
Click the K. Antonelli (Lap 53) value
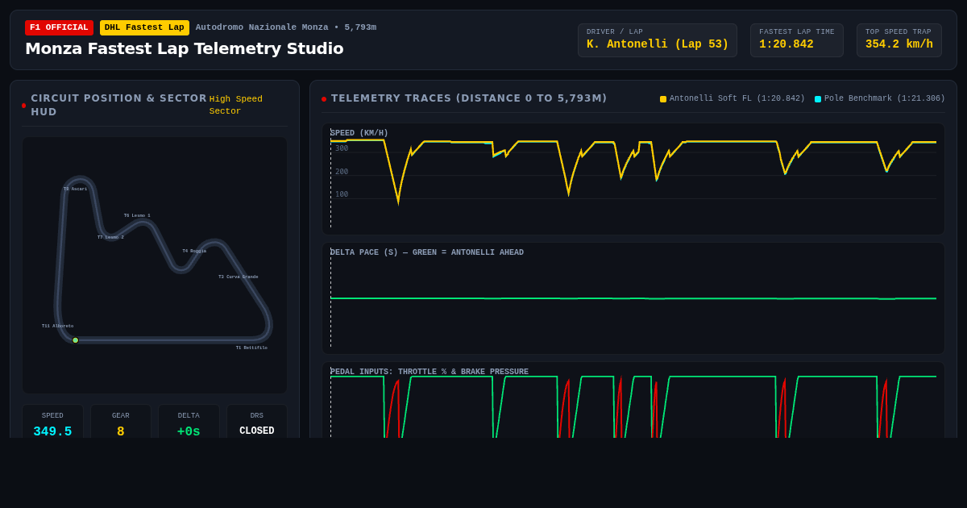pyautogui.click(x=658, y=44)
